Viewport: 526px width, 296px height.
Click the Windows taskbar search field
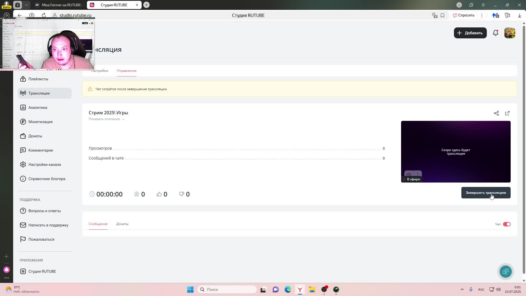coord(227,289)
